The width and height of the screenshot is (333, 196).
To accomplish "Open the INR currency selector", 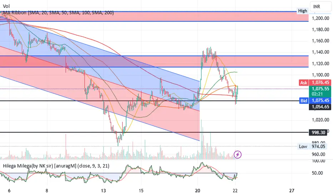I will point(320,6).
